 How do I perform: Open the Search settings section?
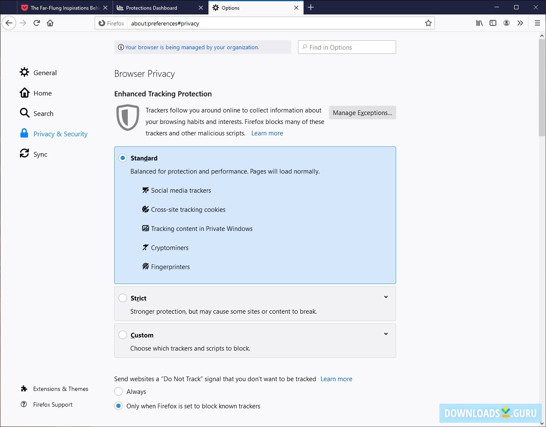(x=42, y=113)
